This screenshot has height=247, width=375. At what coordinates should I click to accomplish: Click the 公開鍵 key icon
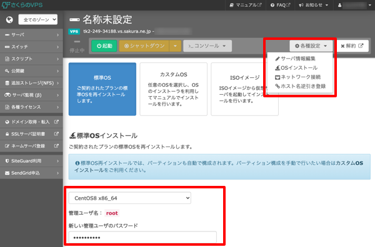click(7, 71)
